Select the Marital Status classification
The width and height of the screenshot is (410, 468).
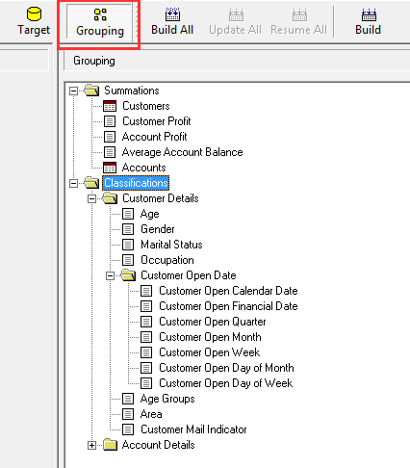pyautogui.click(x=171, y=245)
